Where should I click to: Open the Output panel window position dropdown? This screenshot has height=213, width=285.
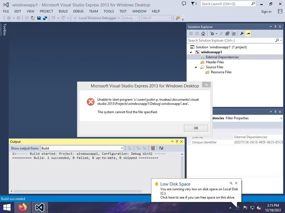pyautogui.click(x=172, y=141)
